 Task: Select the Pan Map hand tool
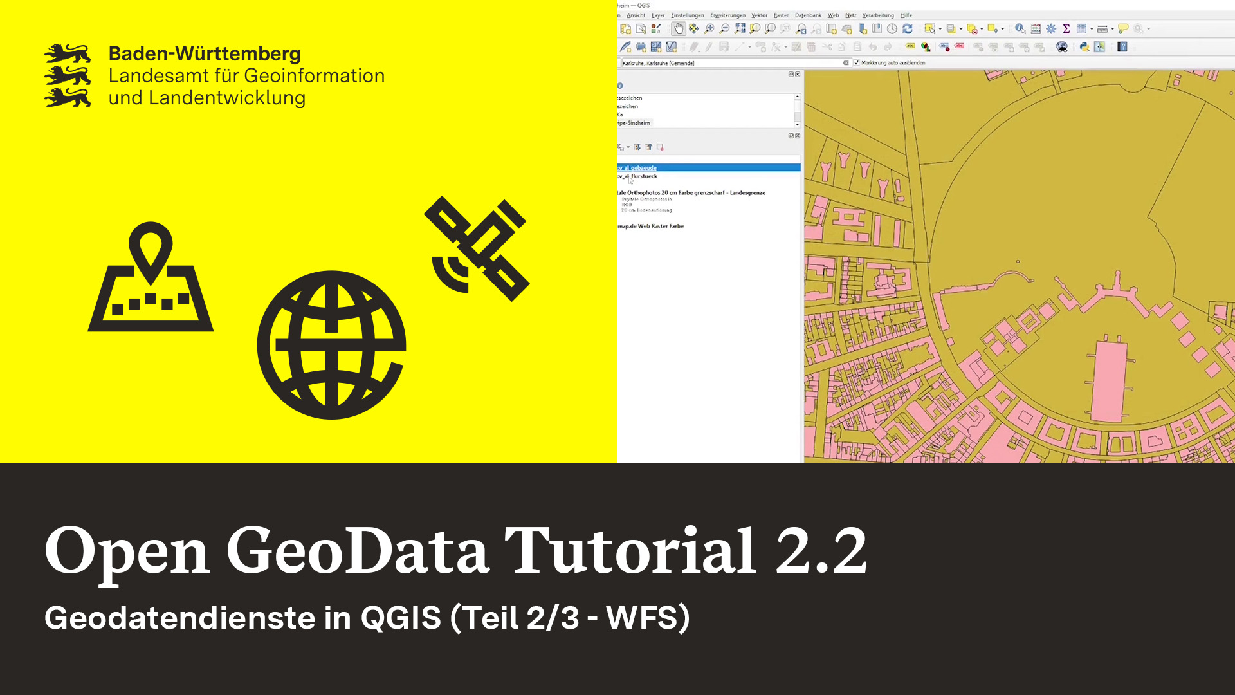[x=678, y=28]
